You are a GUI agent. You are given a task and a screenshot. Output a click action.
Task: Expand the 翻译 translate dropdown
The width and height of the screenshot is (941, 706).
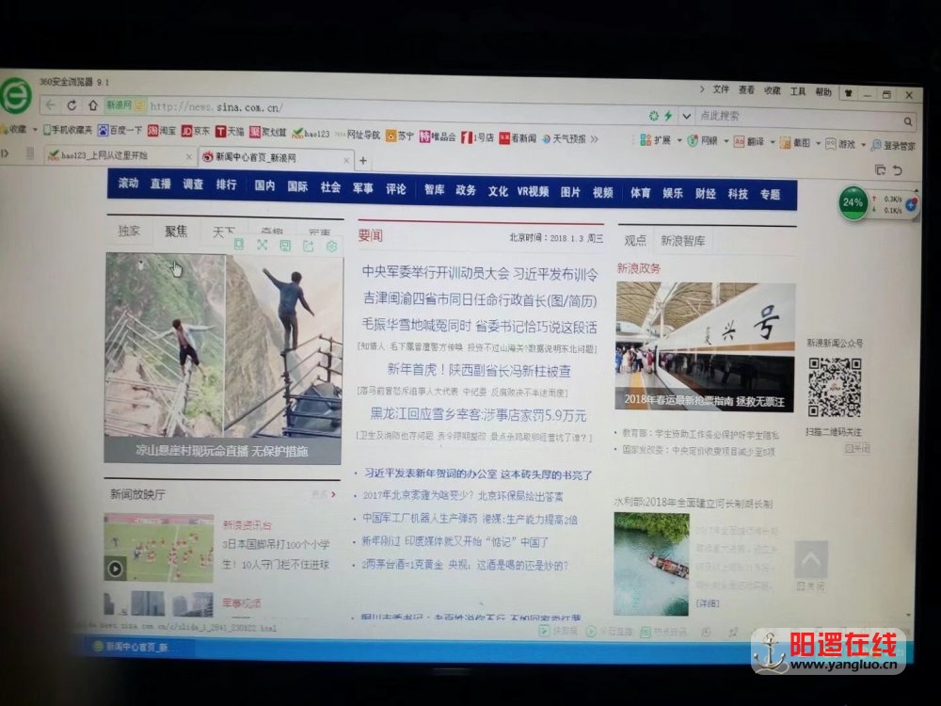click(x=773, y=143)
